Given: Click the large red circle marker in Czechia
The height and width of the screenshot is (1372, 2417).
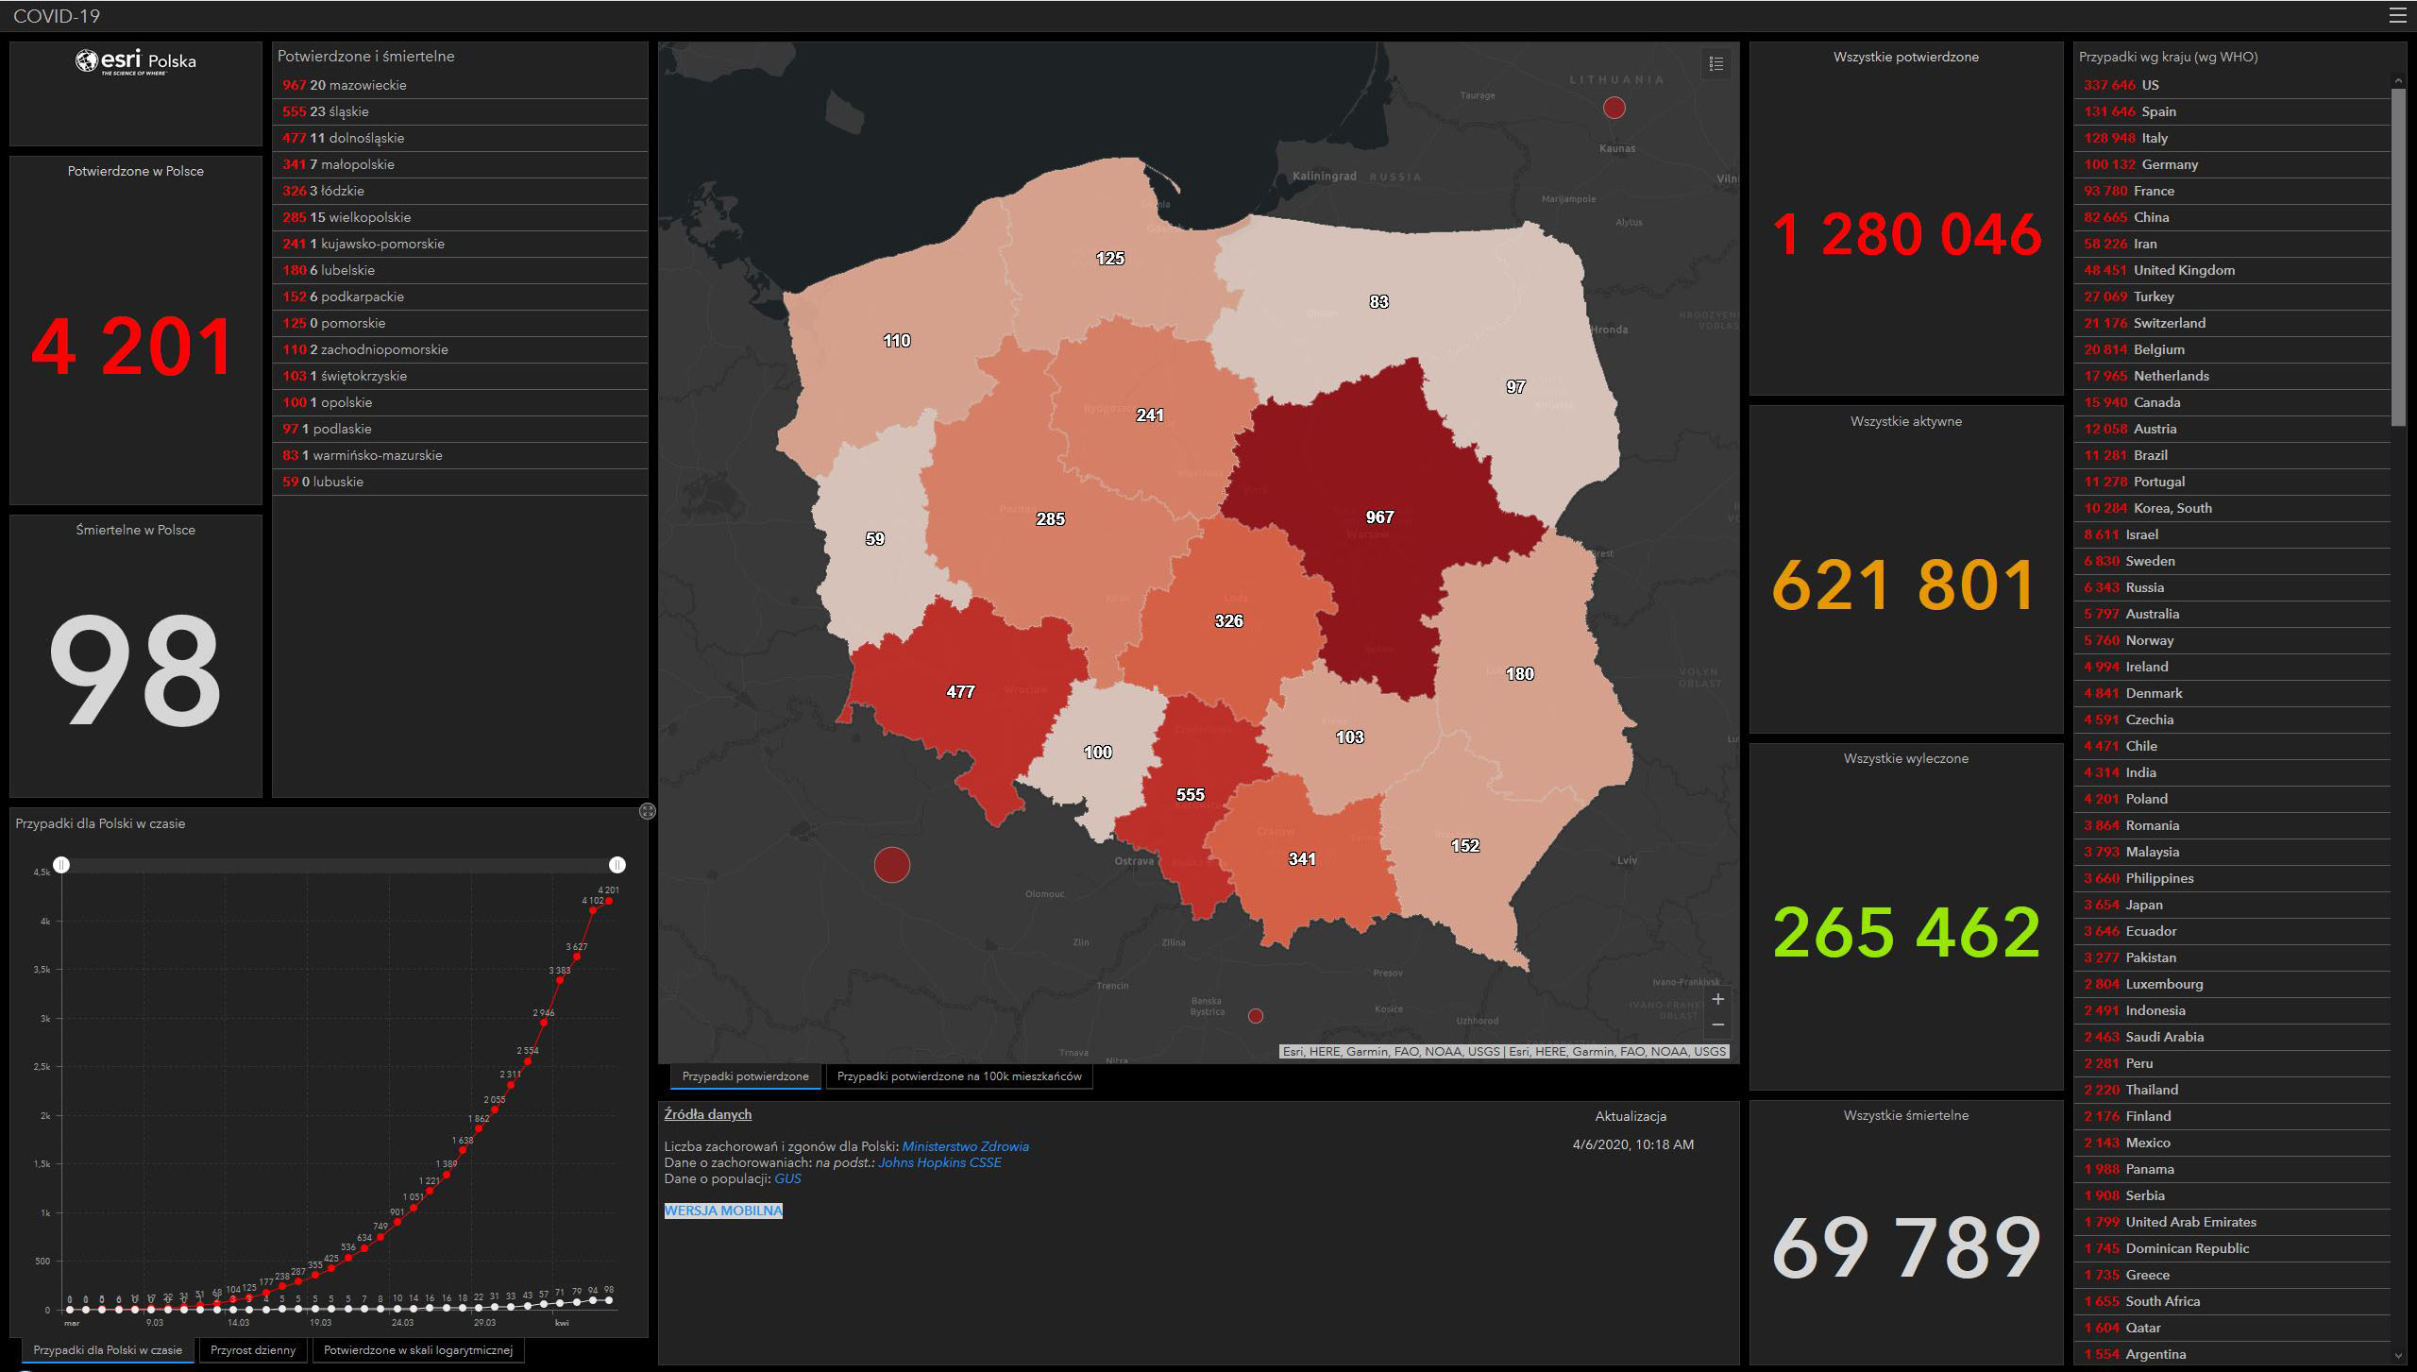Looking at the screenshot, I should (x=891, y=864).
